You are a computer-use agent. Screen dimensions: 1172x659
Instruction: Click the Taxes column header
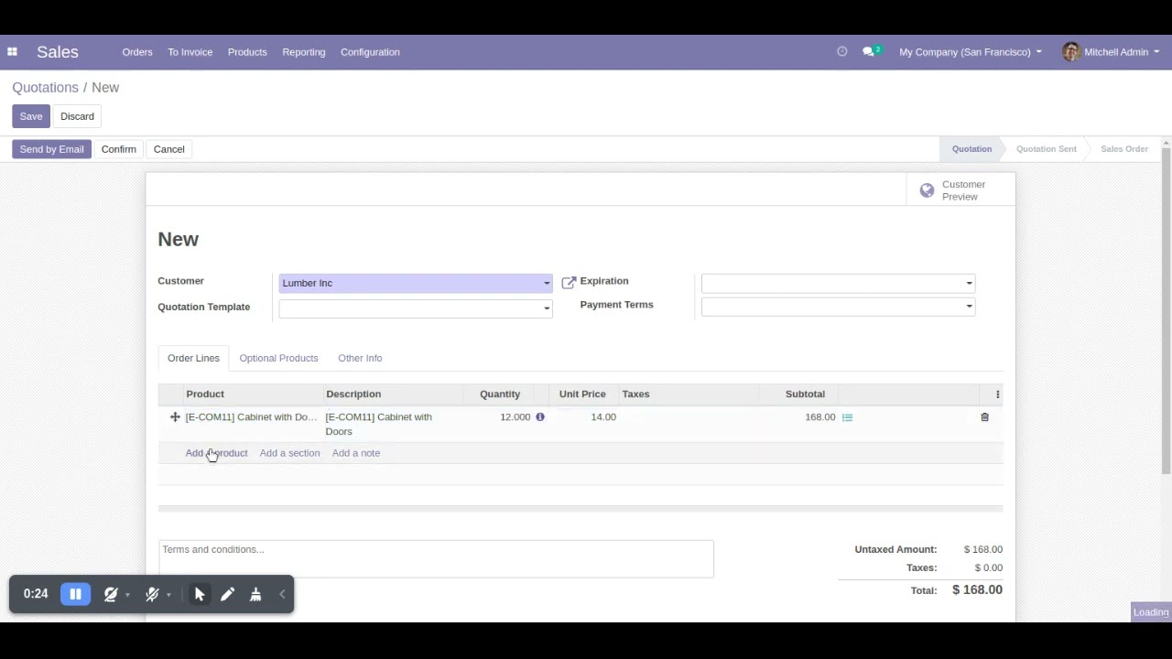[635, 394]
